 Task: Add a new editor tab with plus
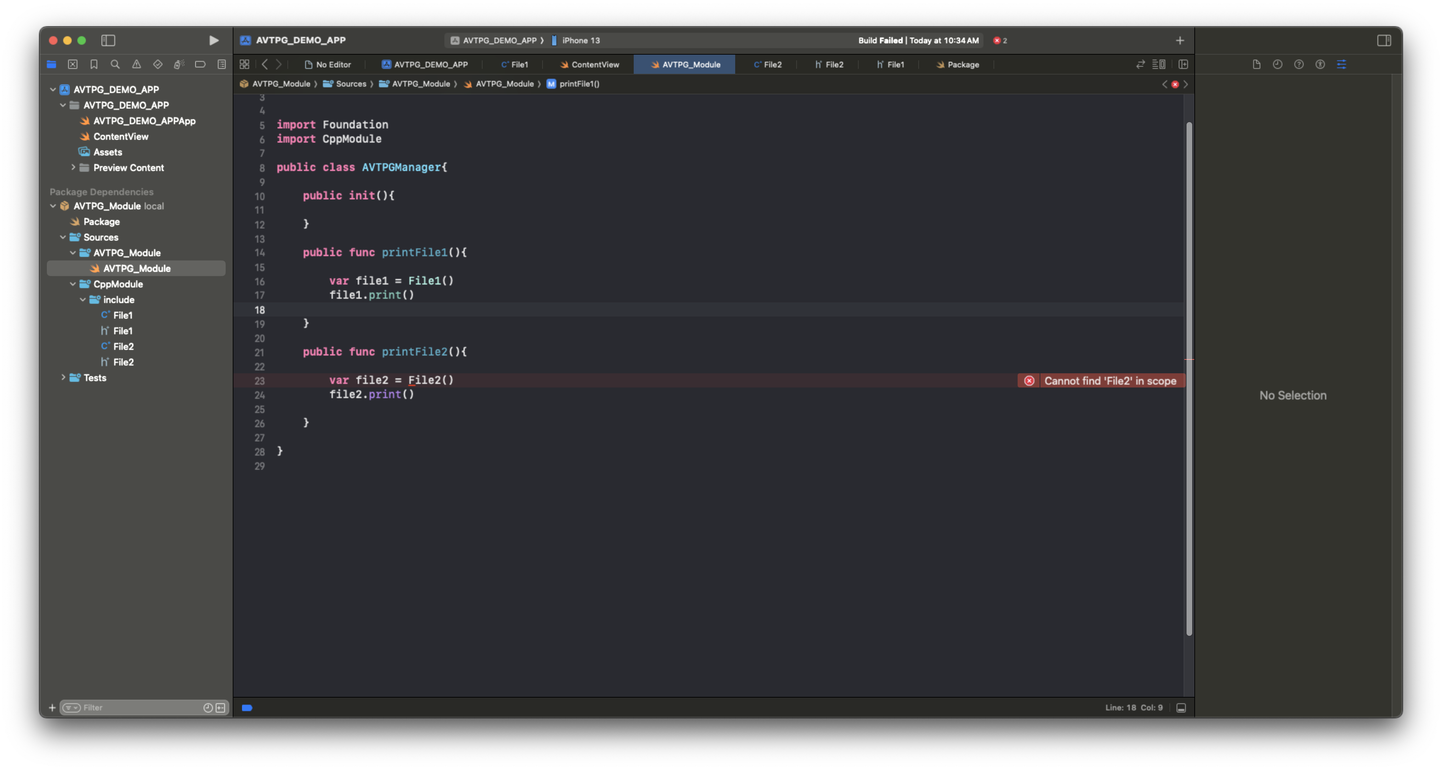coord(1180,40)
